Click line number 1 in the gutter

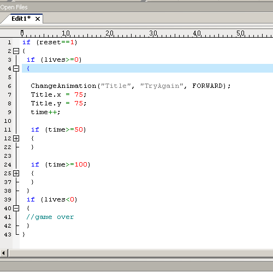[9, 42]
